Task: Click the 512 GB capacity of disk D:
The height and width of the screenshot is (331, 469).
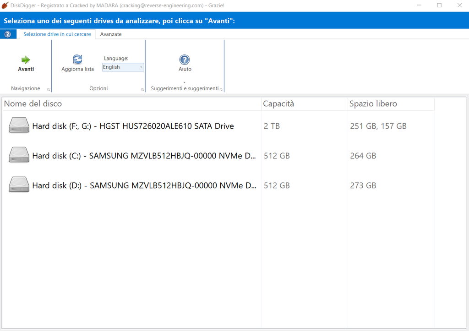Action: tap(277, 185)
